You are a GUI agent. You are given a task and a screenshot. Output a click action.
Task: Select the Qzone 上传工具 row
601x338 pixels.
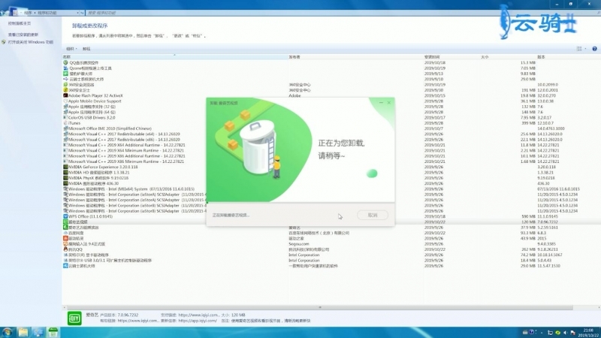tap(331, 68)
